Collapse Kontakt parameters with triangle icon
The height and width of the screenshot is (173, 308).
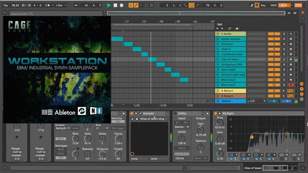(136, 113)
